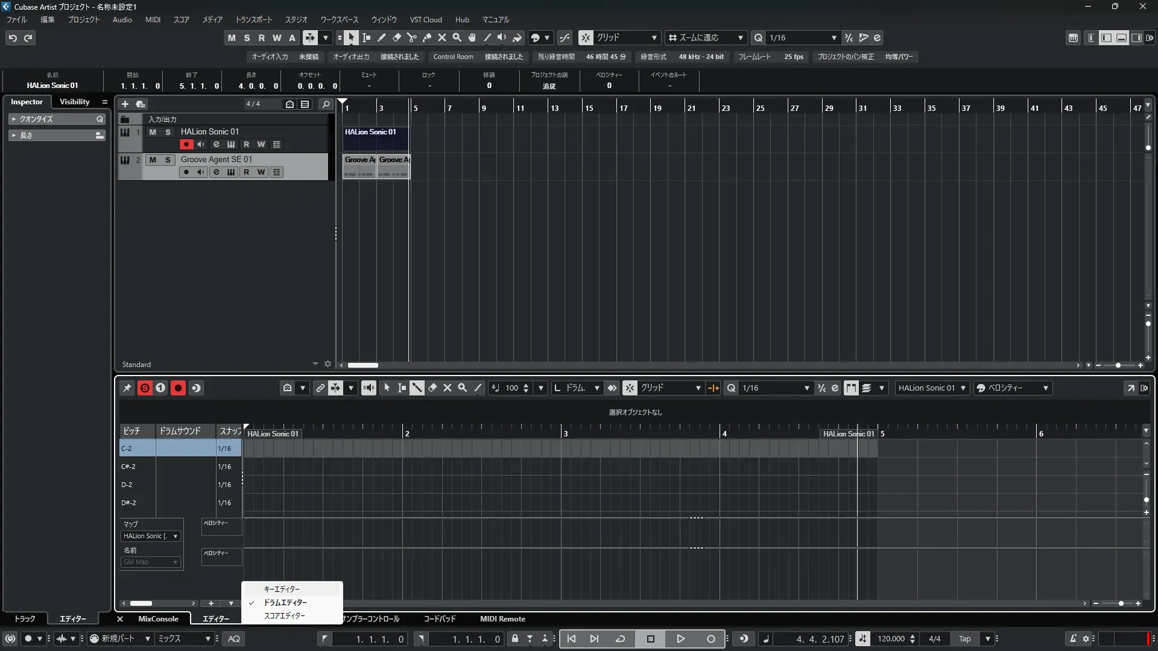The width and height of the screenshot is (1158, 651).
Task: Solo the HALion Sonic 01 track
Action: pyautogui.click(x=168, y=132)
